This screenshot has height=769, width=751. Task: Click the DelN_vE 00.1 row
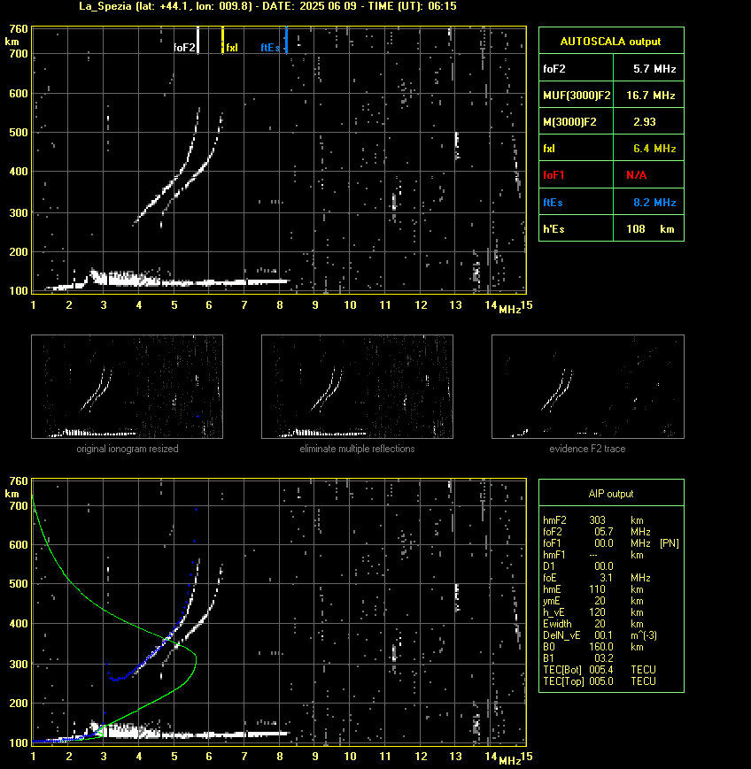(x=600, y=635)
